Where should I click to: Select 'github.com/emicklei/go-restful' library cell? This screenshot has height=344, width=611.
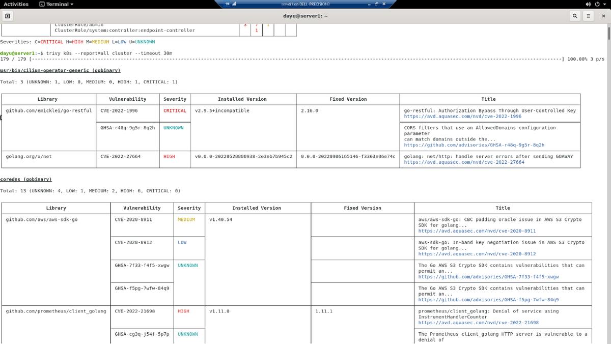pos(49,110)
